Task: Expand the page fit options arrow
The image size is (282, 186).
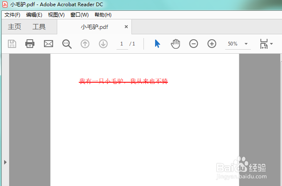Action: [x=271, y=44]
